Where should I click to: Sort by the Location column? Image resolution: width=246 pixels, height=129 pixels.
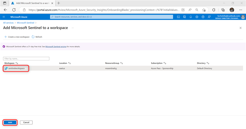coord(65,63)
